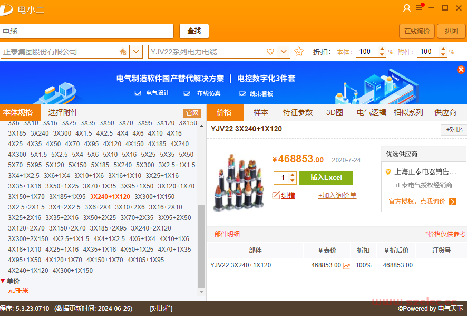Select the 3X240+1X120 specification
This screenshot has height=316, width=467.
(110, 197)
